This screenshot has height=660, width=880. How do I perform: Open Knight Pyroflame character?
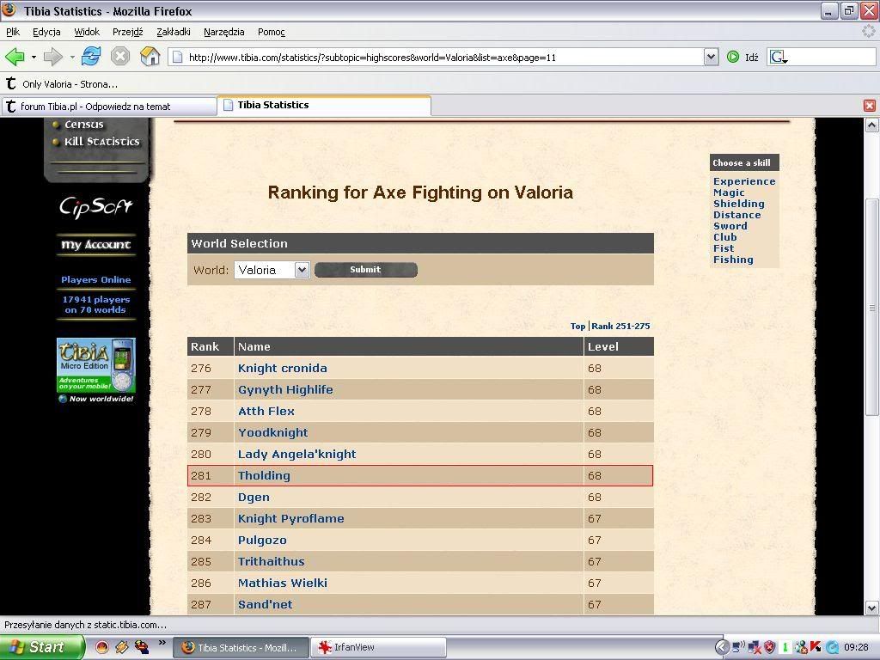[x=290, y=518]
